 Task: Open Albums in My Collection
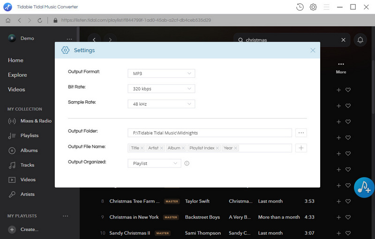[x=23, y=150]
